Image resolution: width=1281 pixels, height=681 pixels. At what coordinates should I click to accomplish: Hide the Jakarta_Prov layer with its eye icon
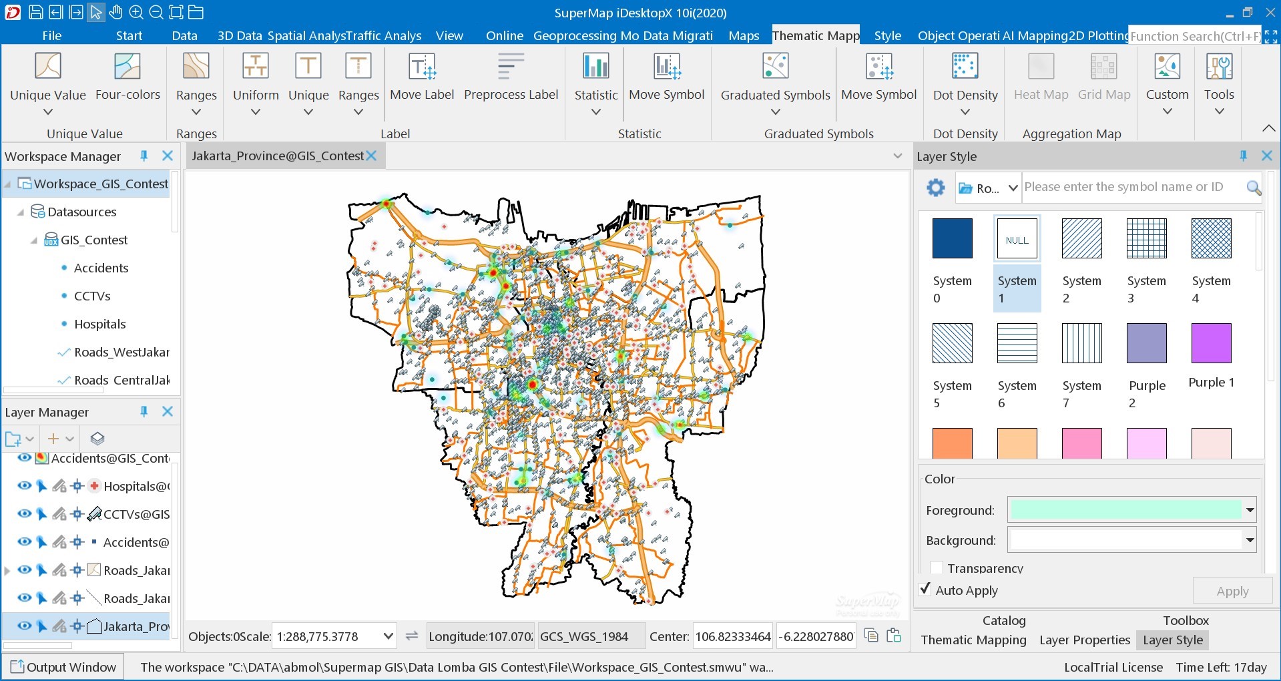click(25, 626)
